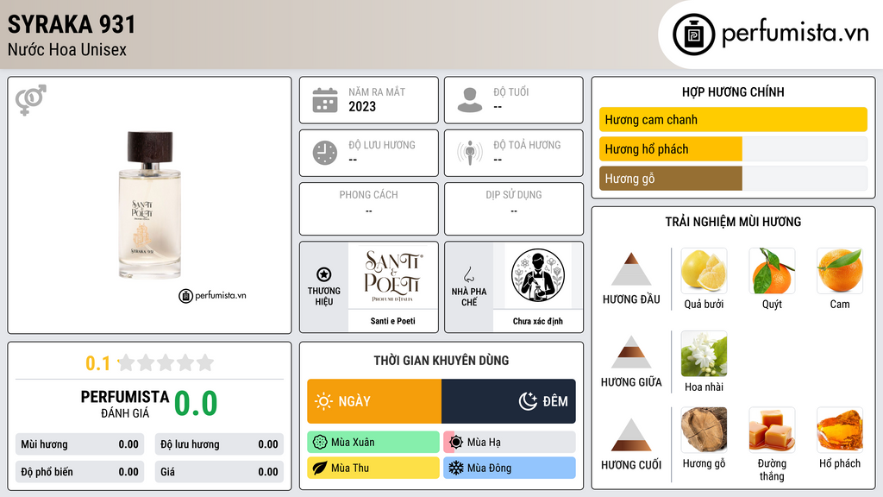Viewport: 883px width, 497px height.
Task: Click the sillage icon for Độ Toả Hương
Action: (x=470, y=153)
